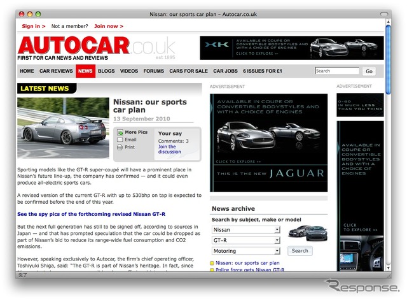Open 6 ISSUES FOR £1 offer
407x300 pixels.
coord(263,71)
